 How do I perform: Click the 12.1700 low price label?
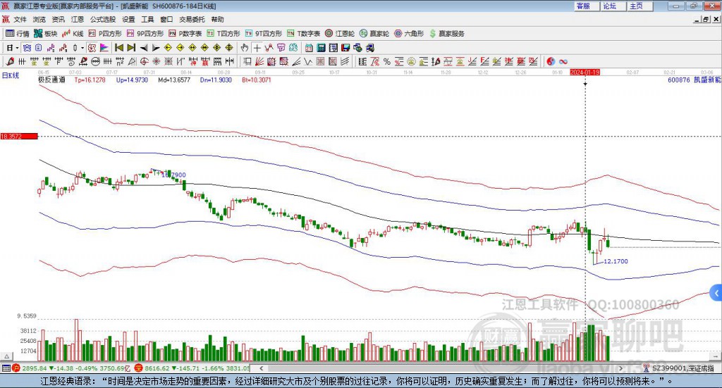(x=616, y=261)
